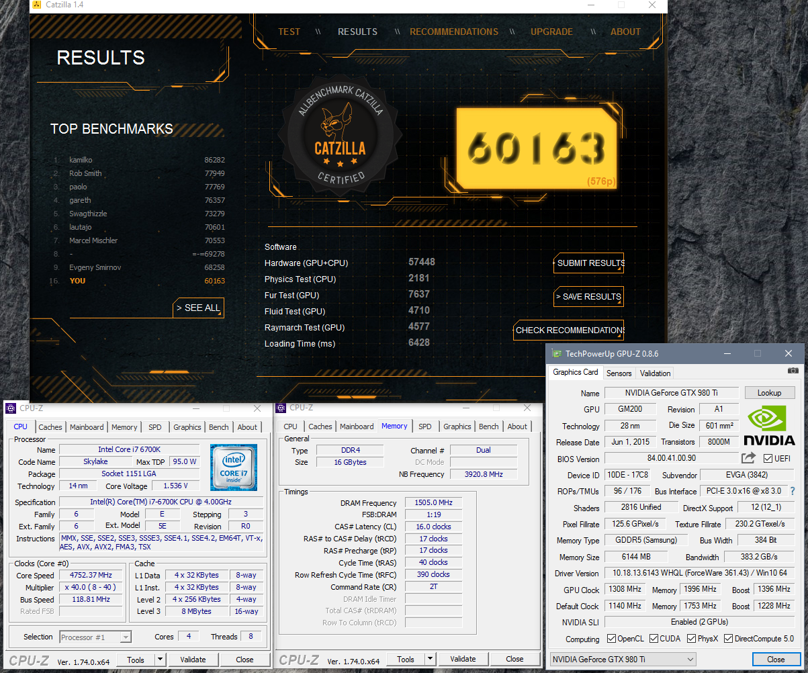Toggle the UEFI checkbox in GPU-Z
Screen dimensions: 808x673
pyautogui.click(x=768, y=458)
